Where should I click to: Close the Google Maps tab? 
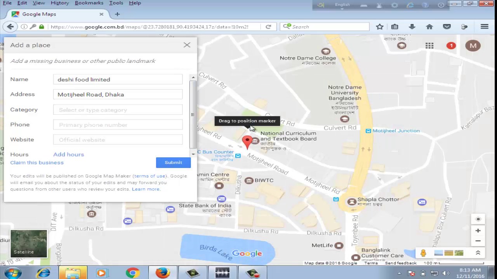coord(101,14)
